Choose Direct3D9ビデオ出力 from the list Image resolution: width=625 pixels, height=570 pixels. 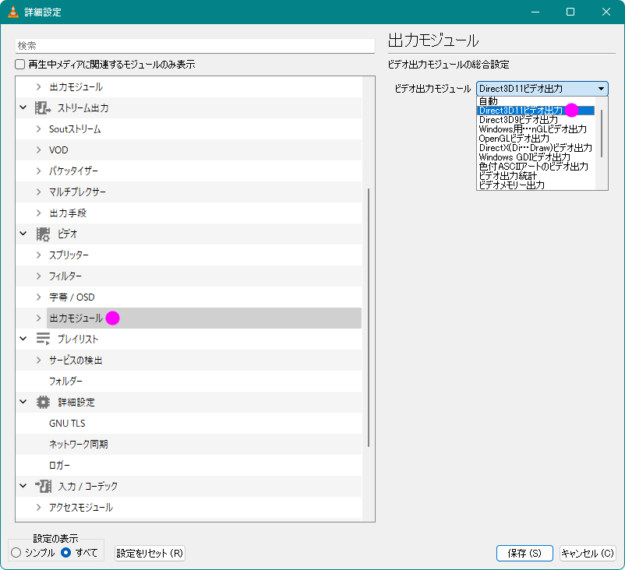(x=535, y=120)
